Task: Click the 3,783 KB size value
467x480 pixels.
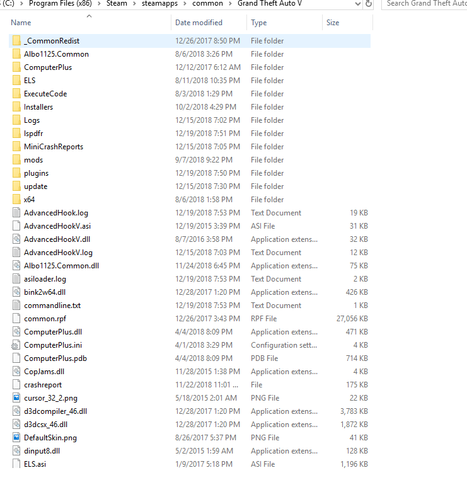Action: [354, 411]
